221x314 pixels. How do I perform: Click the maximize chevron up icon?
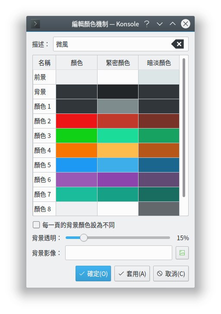(173, 24)
